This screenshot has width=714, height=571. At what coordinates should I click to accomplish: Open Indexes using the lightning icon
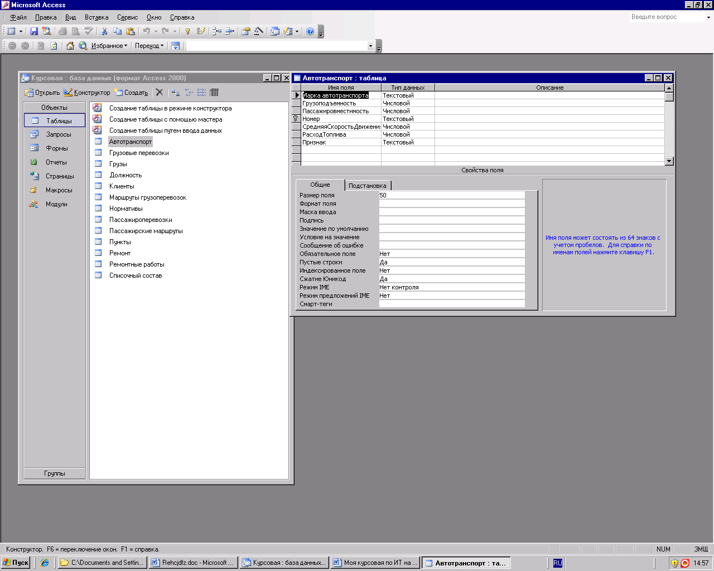coord(201,32)
